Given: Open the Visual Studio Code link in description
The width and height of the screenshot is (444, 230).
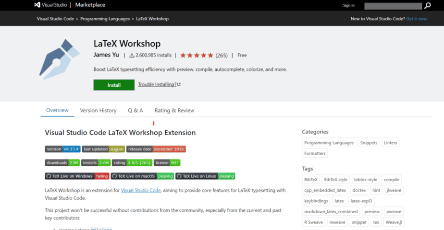Looking at the screenshot, I should tap(141, 190).
